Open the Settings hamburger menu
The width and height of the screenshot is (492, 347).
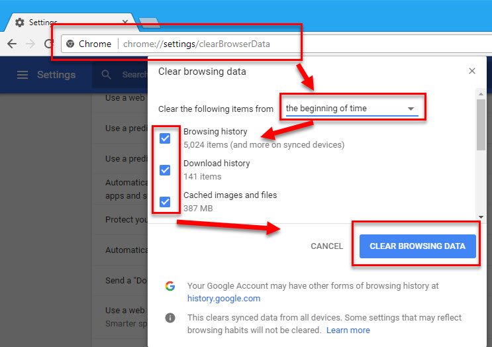(22, 75)
